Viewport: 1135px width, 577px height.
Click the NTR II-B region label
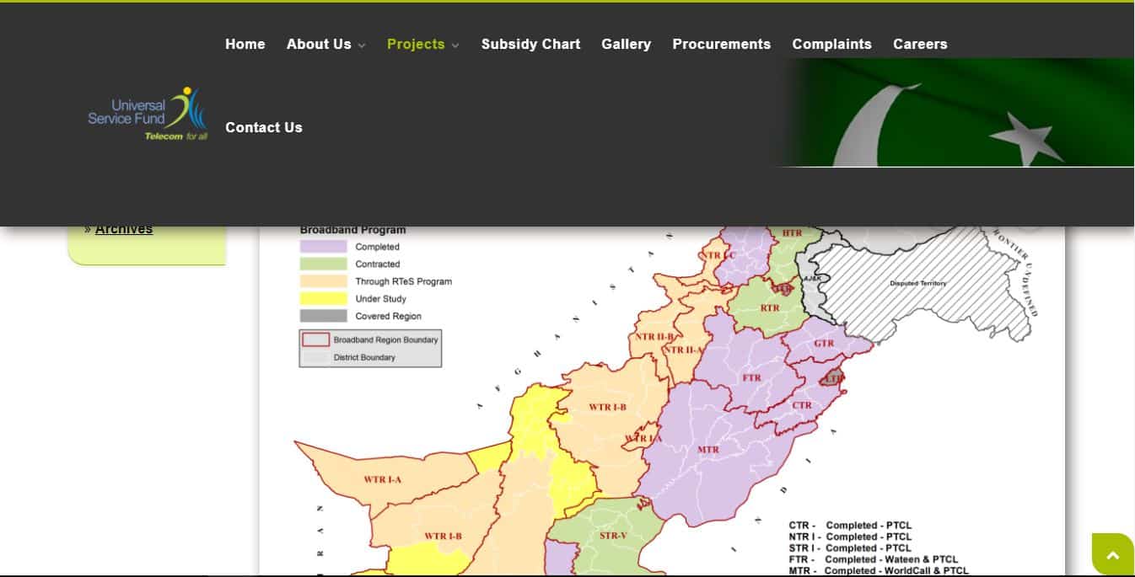pos(654,337)
